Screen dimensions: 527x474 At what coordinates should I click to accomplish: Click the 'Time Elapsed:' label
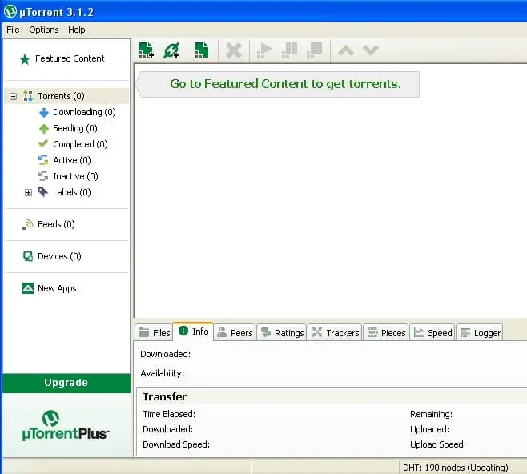click(x=169, y=414)
